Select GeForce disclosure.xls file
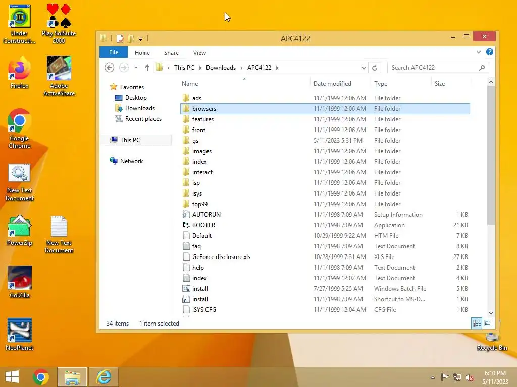517x387 pixels. pyautogui.click(x=325, y=257)
